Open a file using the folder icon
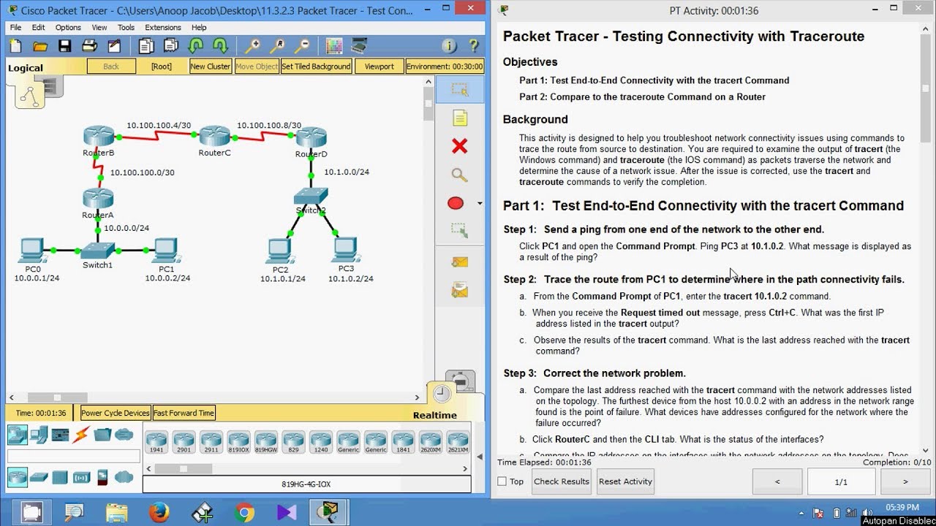Viewport: 936px width, 526px height. [40, 47]
